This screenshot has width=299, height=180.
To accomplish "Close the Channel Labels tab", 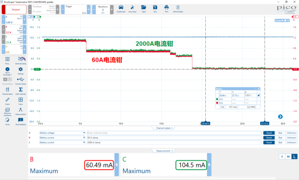I will [x=172, y=128].
